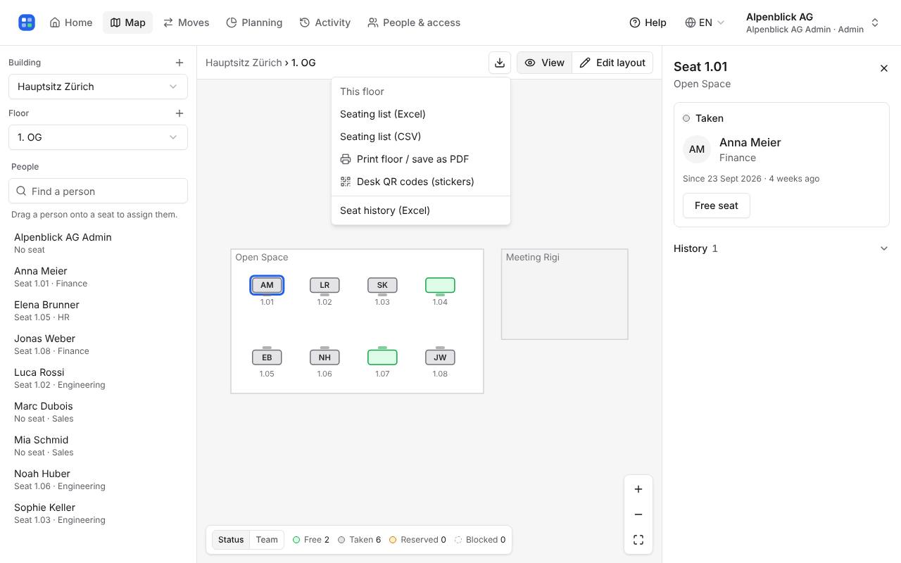Open the EN language selector

tap(705, 23)
